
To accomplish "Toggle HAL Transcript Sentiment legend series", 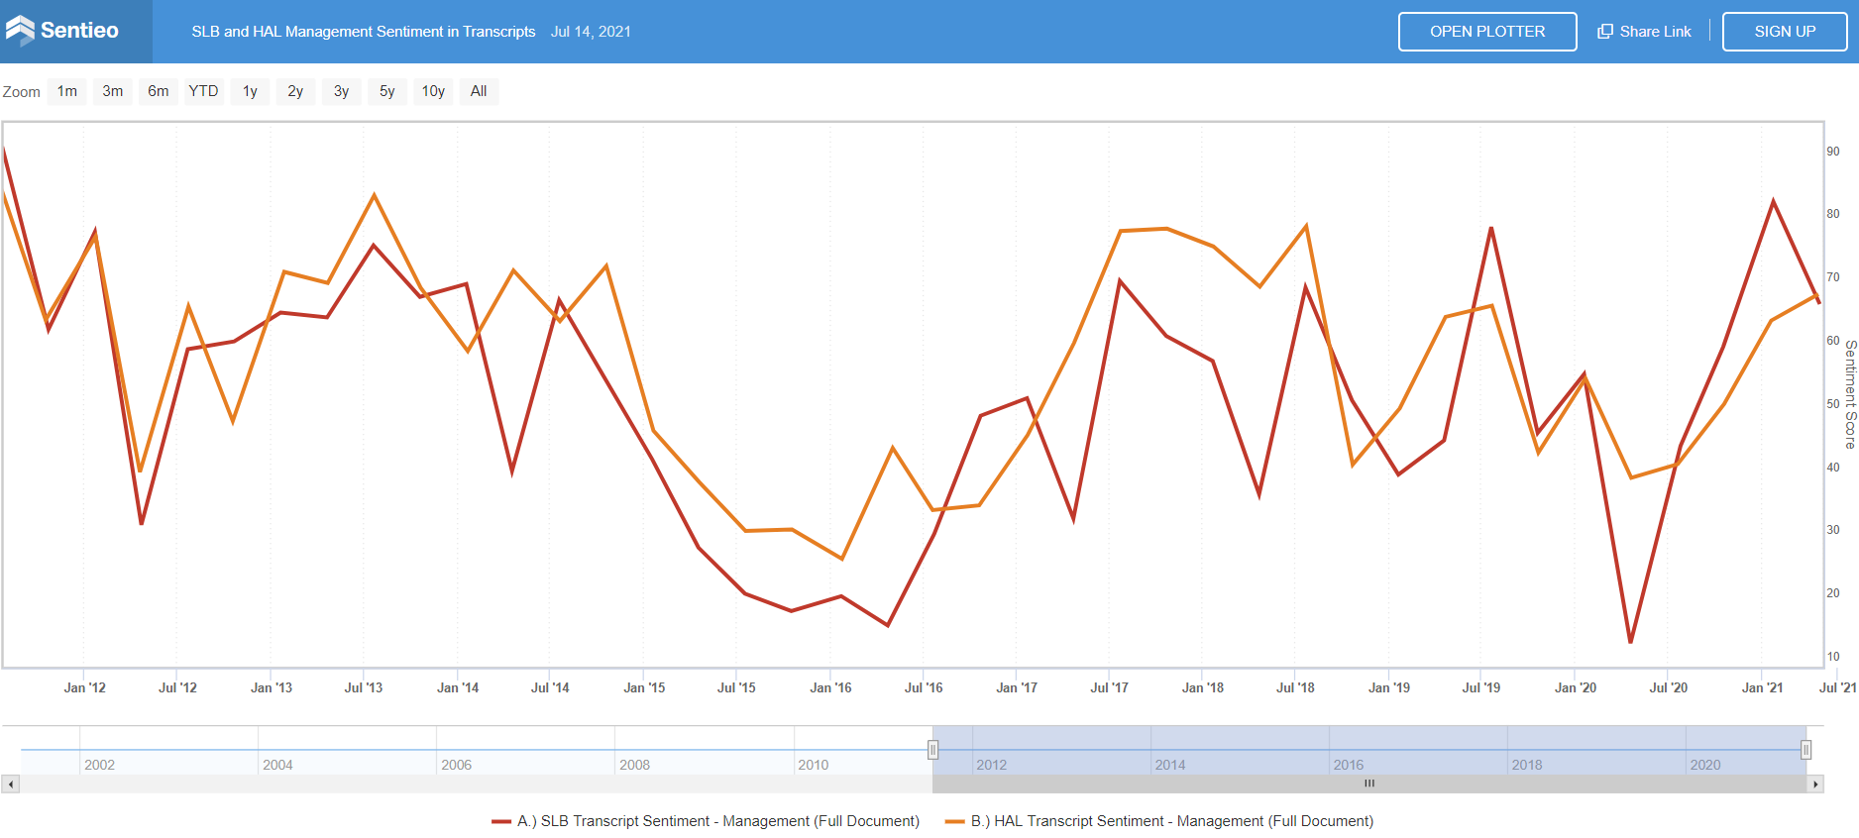I will (x=1159, y=821).
